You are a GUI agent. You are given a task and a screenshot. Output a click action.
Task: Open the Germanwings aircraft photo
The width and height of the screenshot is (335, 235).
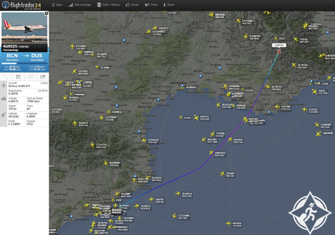tap(25, 27)
